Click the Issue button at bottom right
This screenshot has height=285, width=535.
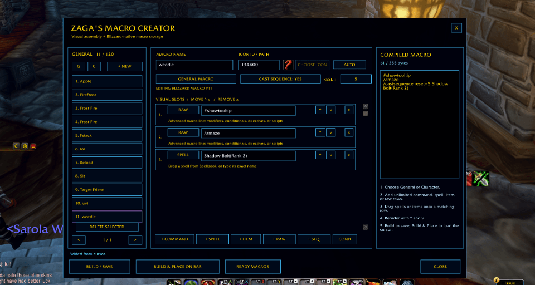[510, 283]
